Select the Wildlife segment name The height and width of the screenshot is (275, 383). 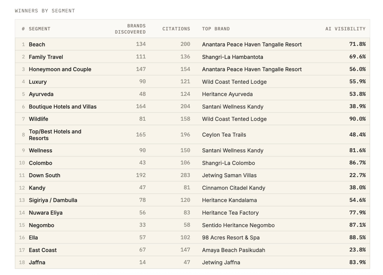[38, 119]
